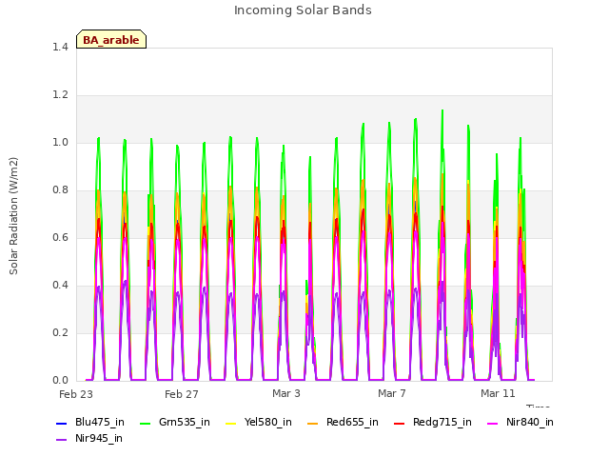609x457 pixels.
Task: Click the 0.8 y-axis tick label
Action: 60,190
